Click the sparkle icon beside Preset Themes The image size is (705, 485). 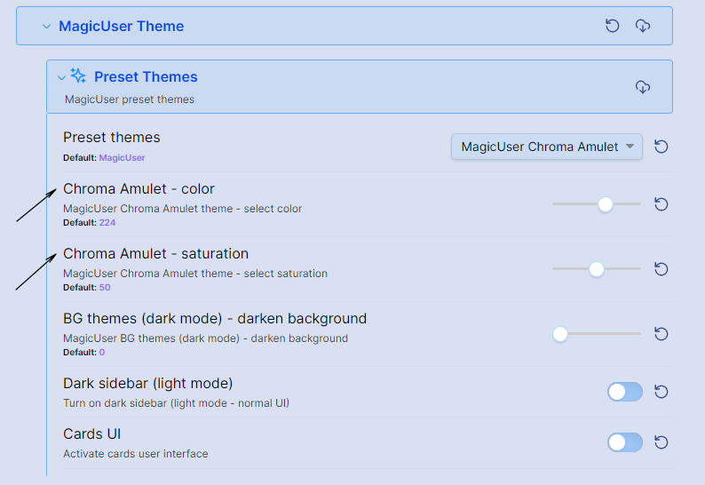coord(78,76)
